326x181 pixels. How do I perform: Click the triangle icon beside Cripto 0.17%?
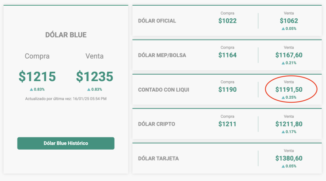(283, 132)
